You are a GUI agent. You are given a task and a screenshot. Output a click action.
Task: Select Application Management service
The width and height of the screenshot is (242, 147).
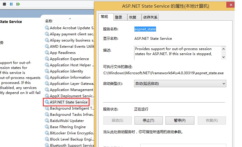coord(69,90)
